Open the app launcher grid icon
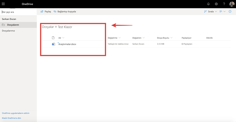This screenshot has width=236, height=122. pos(3,4)
